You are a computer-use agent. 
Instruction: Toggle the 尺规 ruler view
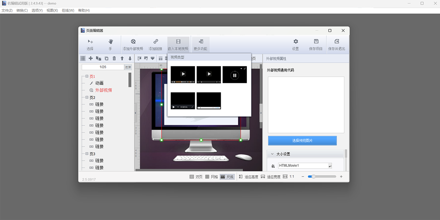point(227,177)
